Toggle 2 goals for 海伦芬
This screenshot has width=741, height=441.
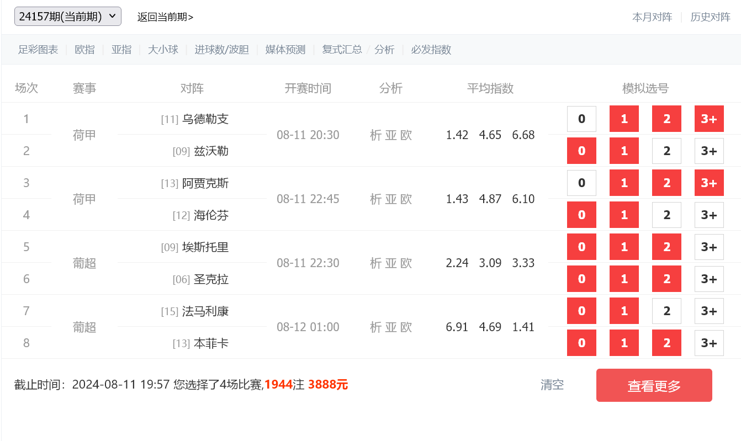point(666,215)
